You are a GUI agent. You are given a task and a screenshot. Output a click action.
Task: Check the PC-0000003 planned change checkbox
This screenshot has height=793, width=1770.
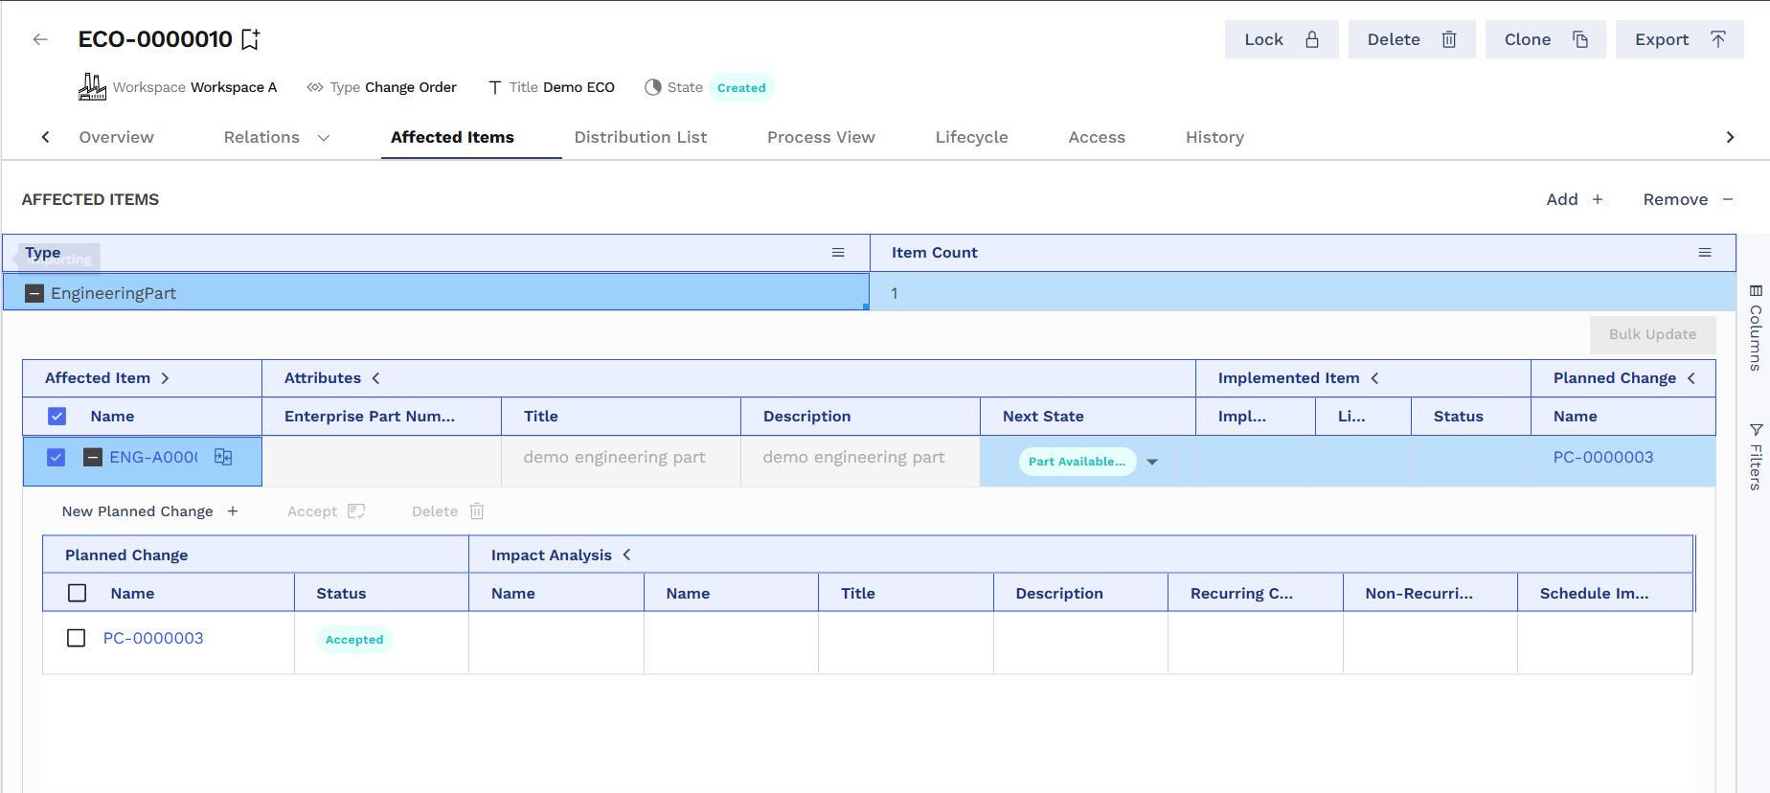pos(77,638)
